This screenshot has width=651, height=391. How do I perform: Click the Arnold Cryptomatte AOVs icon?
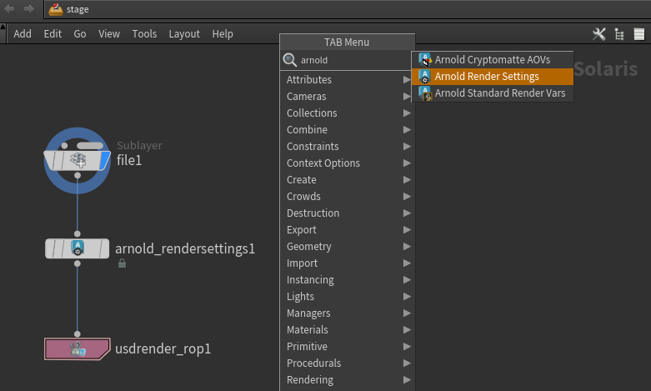425,60
